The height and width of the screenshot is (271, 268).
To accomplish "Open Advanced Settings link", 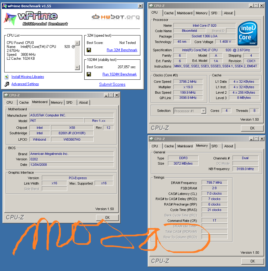I will [25, 84].
